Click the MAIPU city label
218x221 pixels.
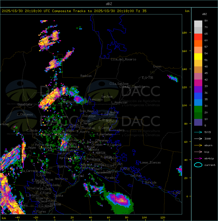[x=72, y=144]
